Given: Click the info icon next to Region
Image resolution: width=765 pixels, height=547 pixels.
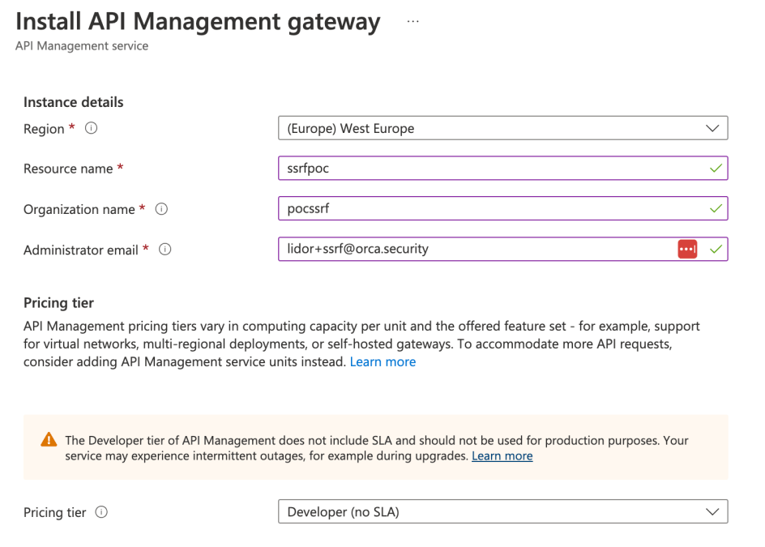Looking at the screenshot, I should coord(92,128).
